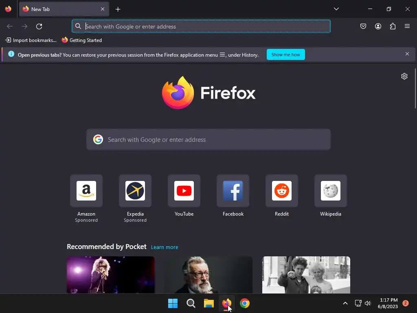Image resolution: width=417 pixels, height=313 pixels.
Task: Open a new tab with plus button
Action: pos(118,9)
